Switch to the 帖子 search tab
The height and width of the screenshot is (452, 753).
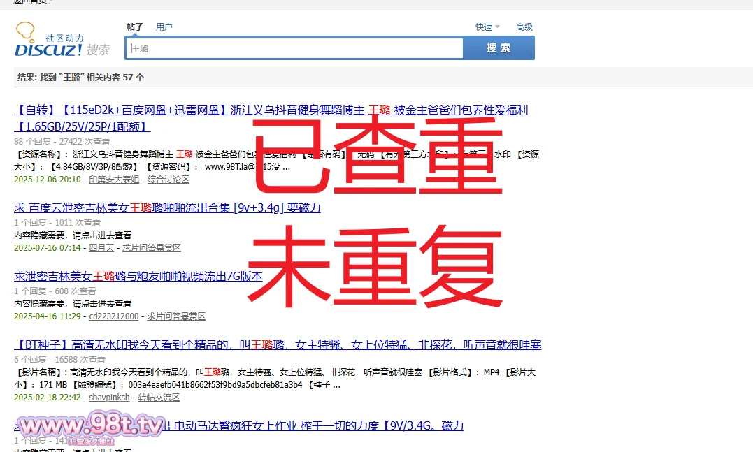click(x=134, y=27)
